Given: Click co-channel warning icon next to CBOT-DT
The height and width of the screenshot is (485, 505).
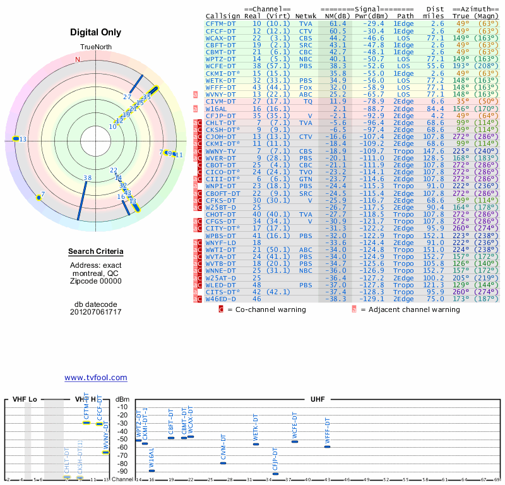Looking at the screenshot, I should coord(200,165).
